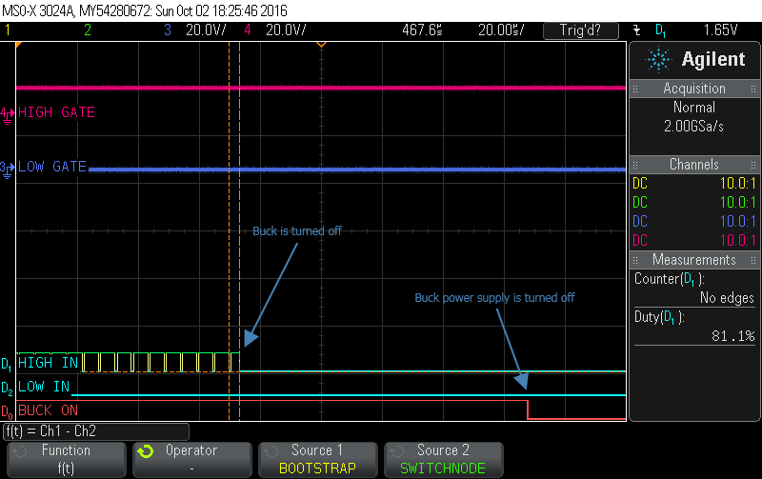This screenshot has height=479, width=762.
Task: Click the orange trigger time marker triangle
Action: 321,45
